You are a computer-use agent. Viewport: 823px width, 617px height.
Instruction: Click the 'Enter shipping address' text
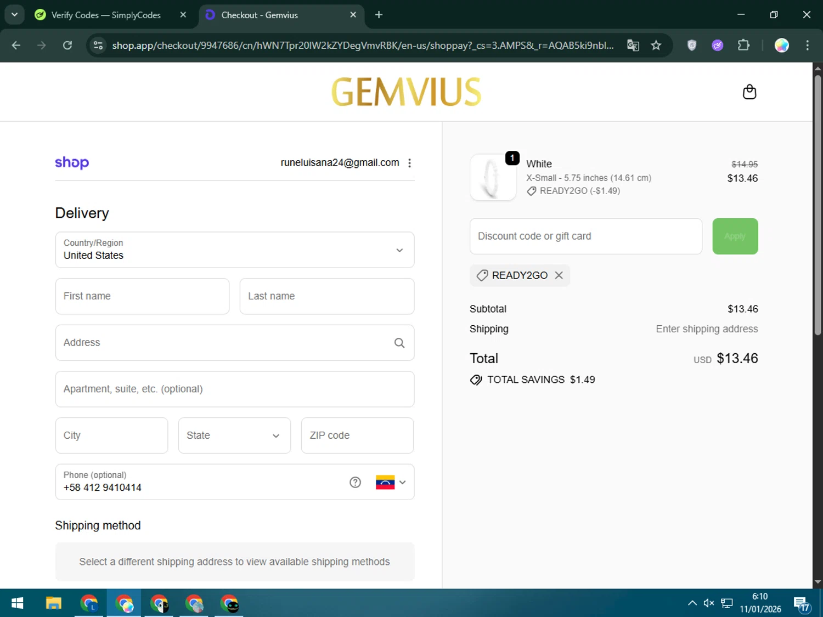pyautogui.click(x=707, y=329)
